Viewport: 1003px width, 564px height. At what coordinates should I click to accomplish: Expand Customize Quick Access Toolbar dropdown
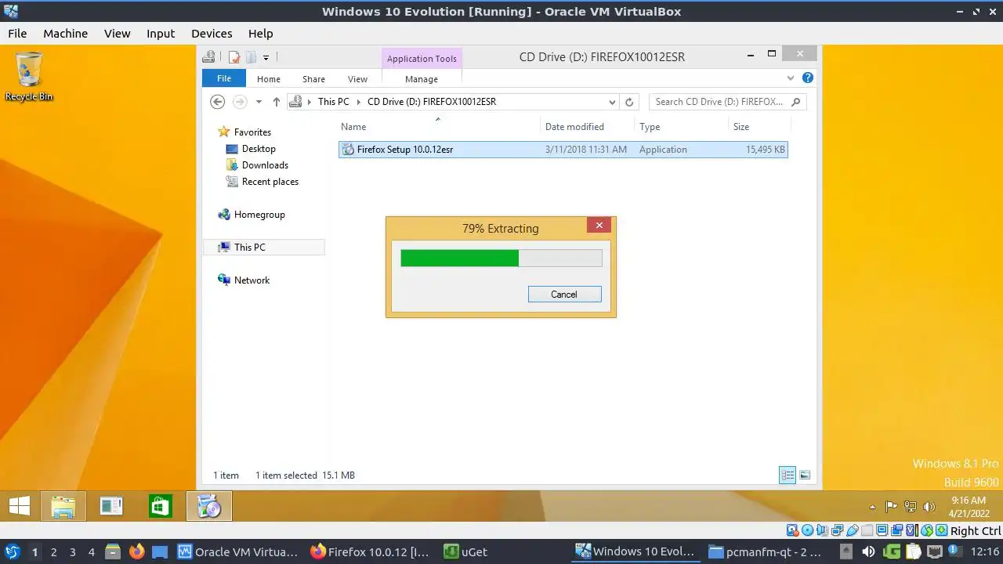click(x=266, y=57)
